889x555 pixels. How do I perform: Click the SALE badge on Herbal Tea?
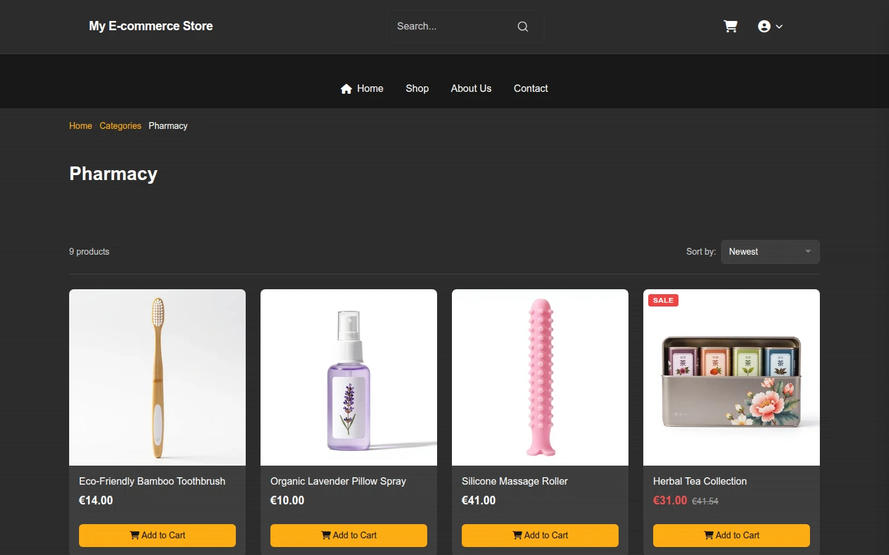[663, 300]
